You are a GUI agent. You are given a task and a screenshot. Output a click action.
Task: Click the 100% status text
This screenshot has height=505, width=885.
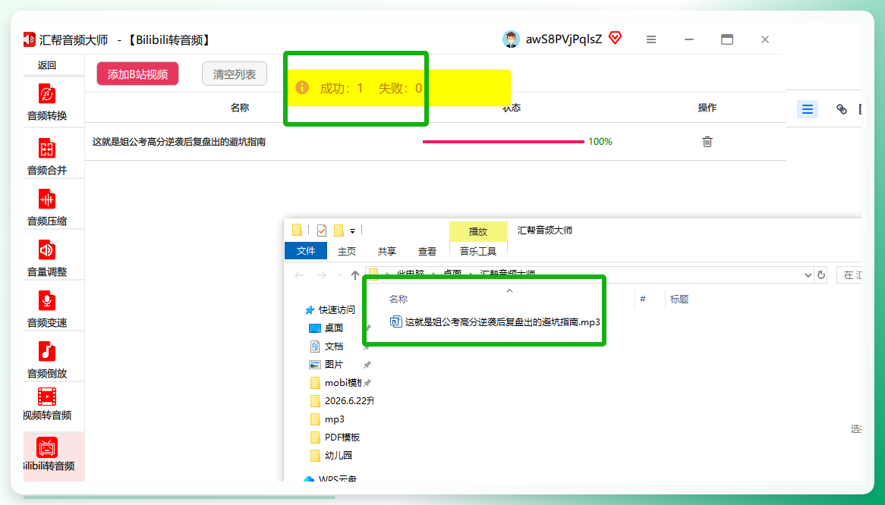tap(600, 142)
